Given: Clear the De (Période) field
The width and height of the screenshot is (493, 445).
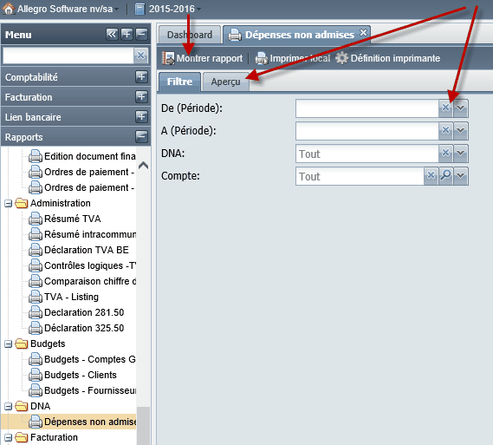Looking at the screenshot, I should [445, 108].
